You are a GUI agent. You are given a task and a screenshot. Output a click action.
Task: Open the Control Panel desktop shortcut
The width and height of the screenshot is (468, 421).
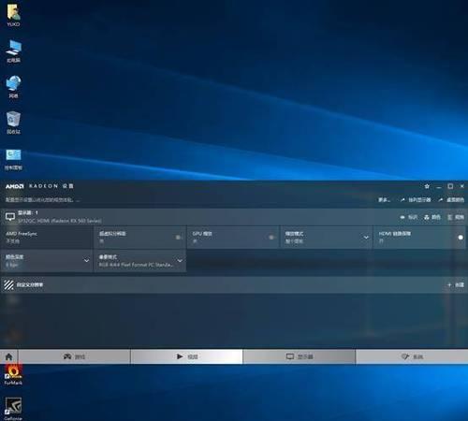(x=13, y=158)
